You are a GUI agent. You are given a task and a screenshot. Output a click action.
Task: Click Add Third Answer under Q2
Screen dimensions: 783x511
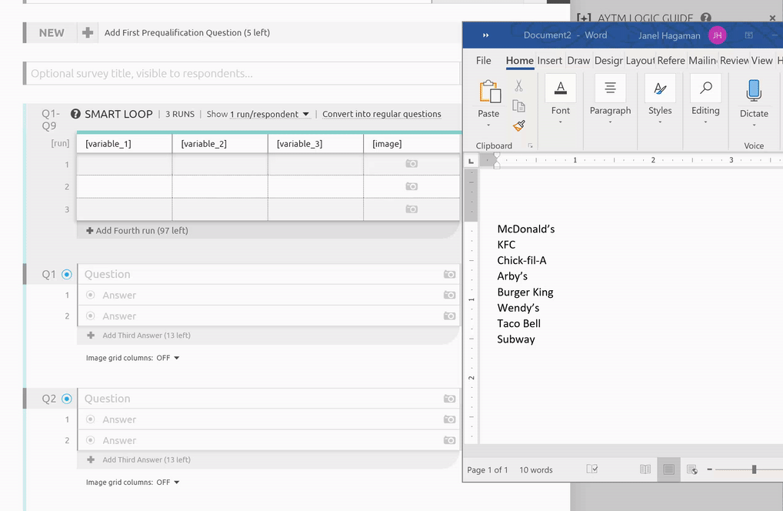pos(139,459)
